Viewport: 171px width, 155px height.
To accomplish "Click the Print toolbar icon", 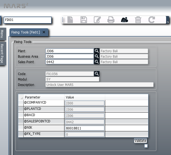I will (111, 20).
